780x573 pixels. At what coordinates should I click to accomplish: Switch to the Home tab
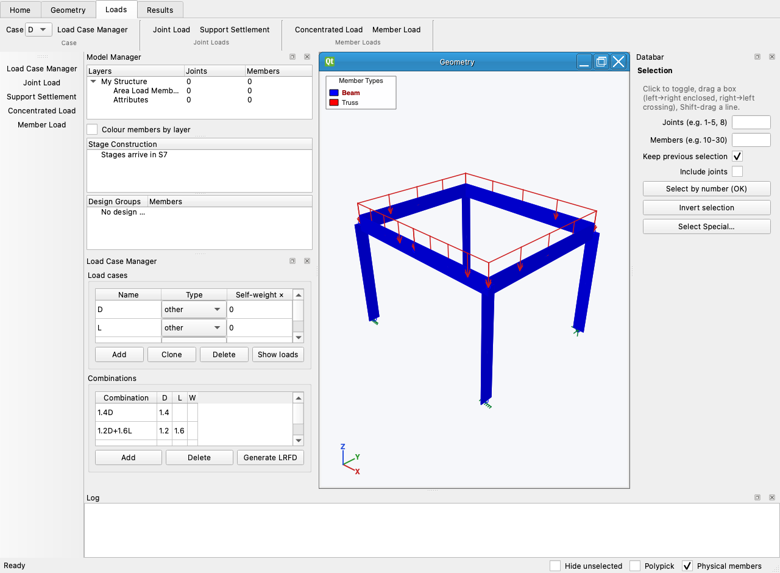tap(20, 10)
